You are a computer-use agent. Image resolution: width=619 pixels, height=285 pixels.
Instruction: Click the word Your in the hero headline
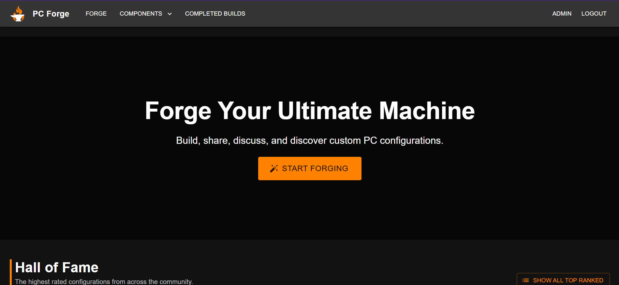[x=244, y=111]
